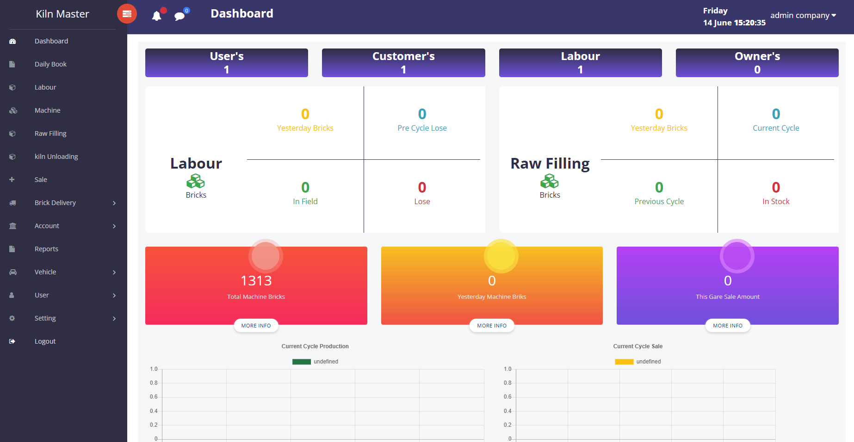
Task: Expand the Account submenu chevron
Action: coord(114,226)
